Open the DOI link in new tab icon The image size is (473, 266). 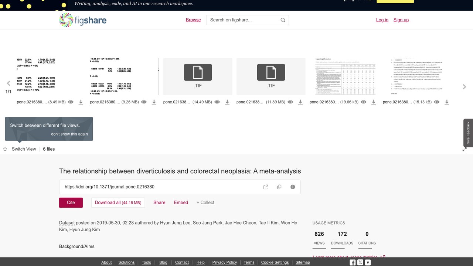click(266, 187)
